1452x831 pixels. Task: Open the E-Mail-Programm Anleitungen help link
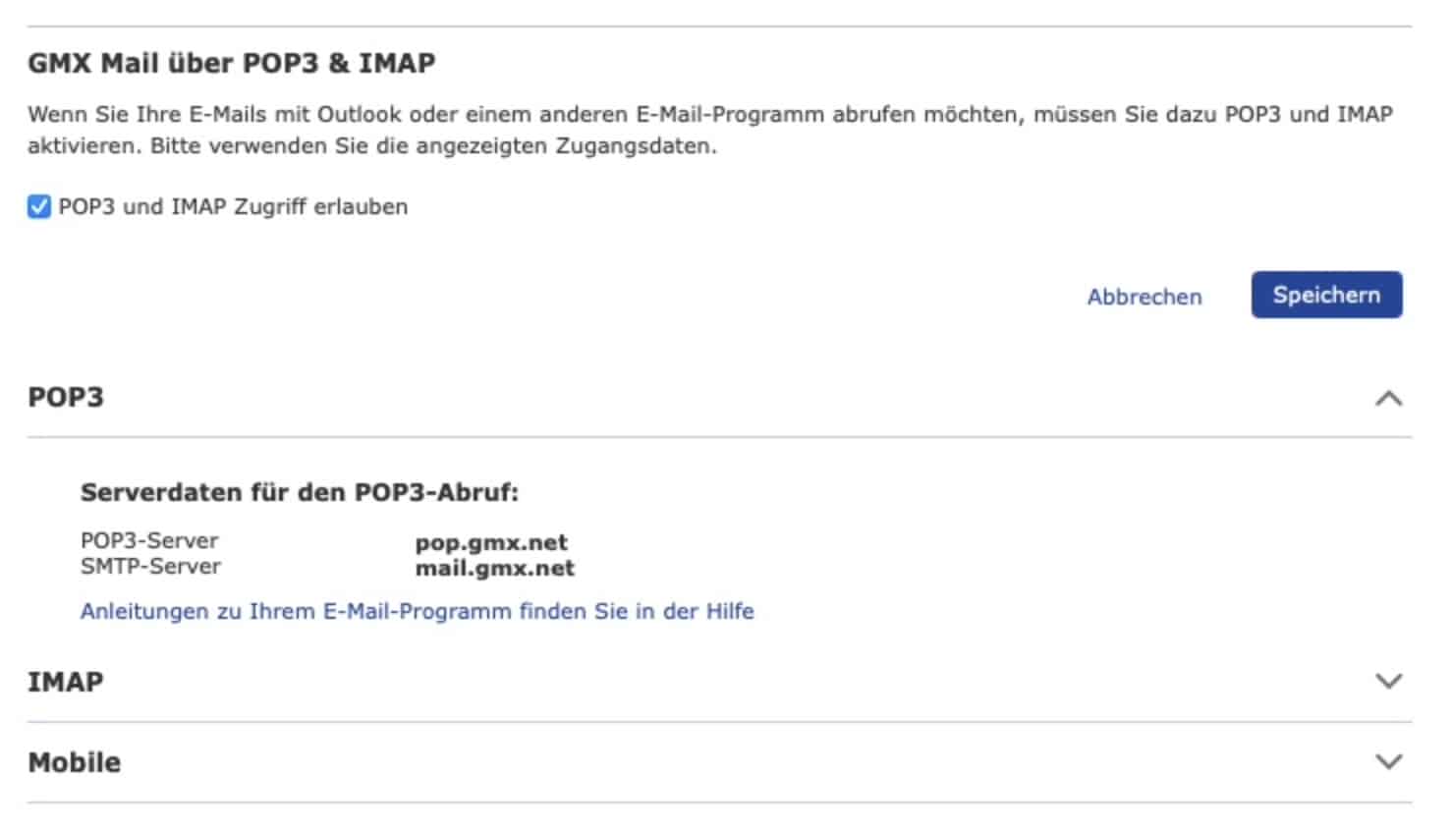pos(417,611)
